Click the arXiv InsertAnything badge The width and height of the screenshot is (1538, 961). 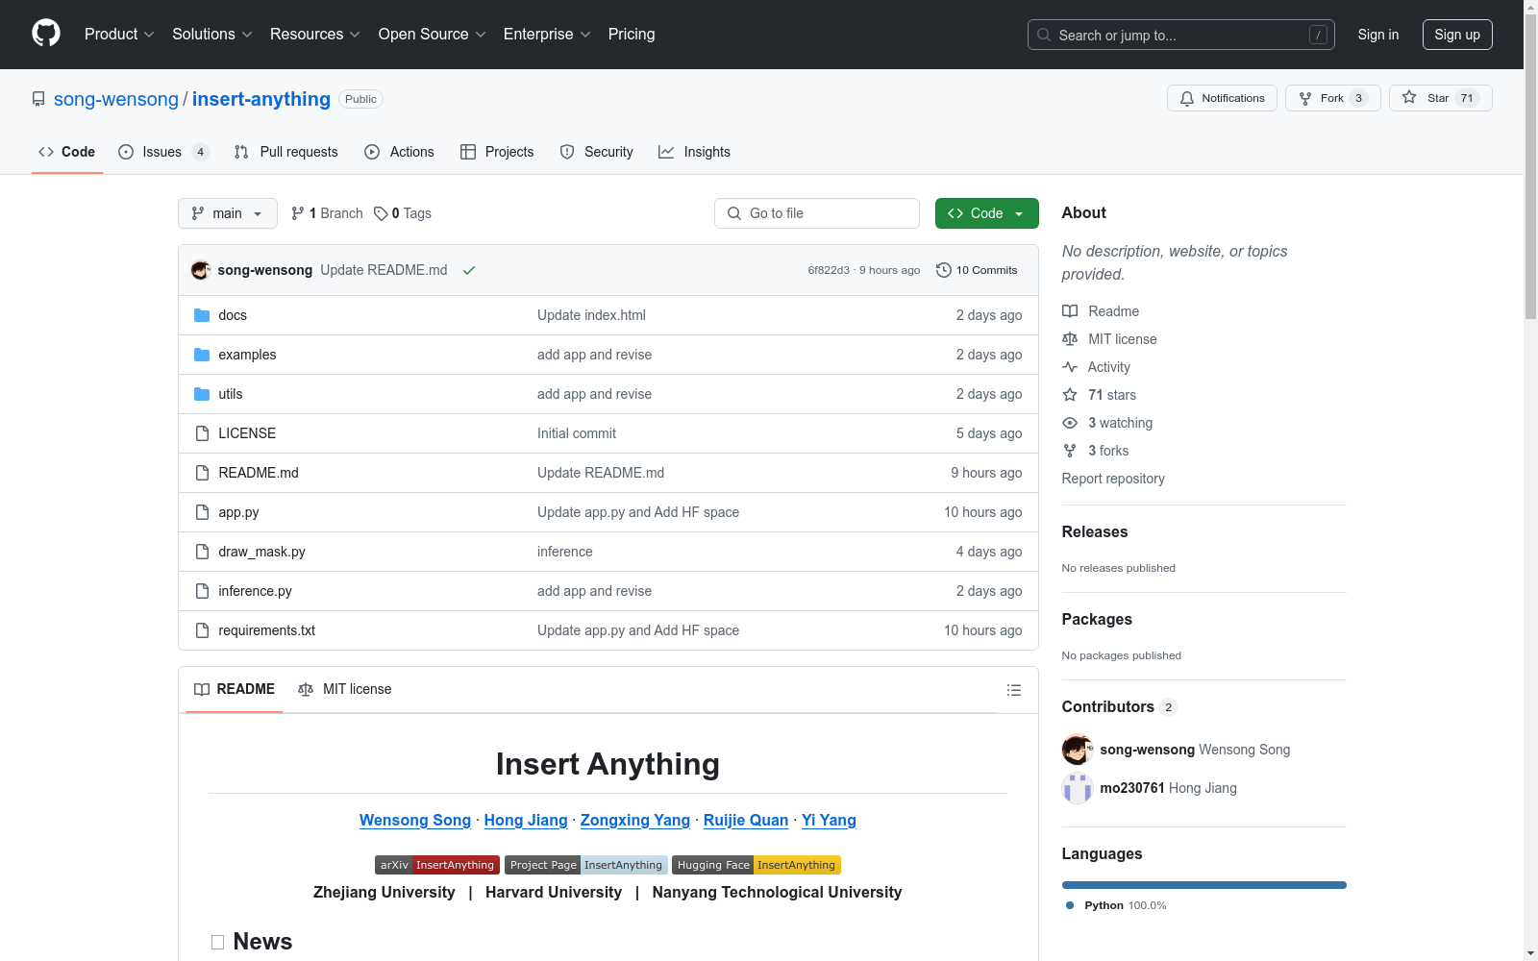tap(437, 865)
